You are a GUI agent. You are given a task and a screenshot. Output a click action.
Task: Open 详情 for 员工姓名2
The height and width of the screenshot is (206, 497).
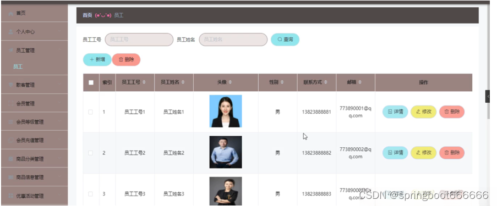[395, 153]
